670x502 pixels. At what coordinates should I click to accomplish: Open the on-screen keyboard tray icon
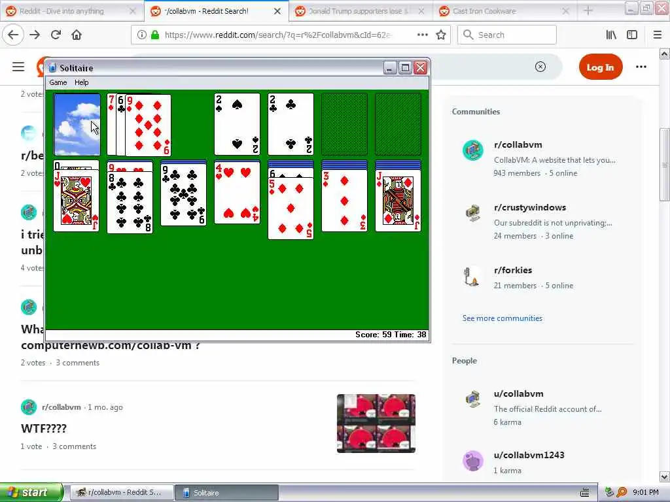pyautogui.click(x=585, y=492)
